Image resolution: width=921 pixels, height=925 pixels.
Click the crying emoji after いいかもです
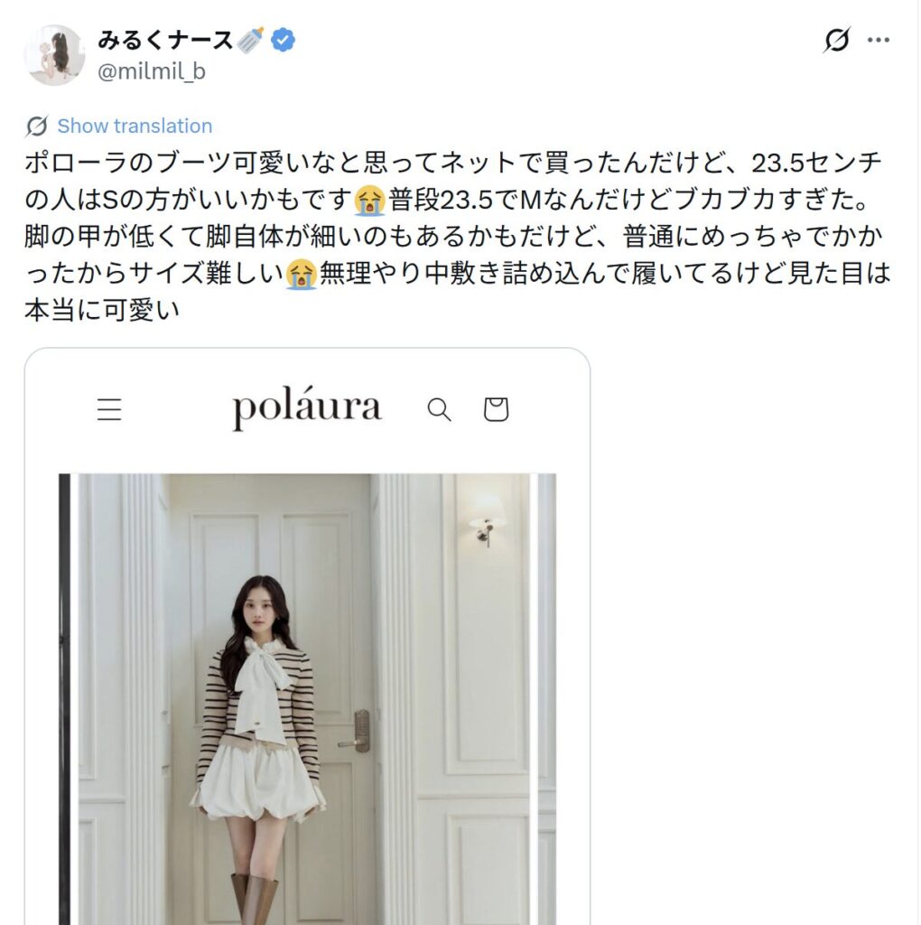(369, 201)
